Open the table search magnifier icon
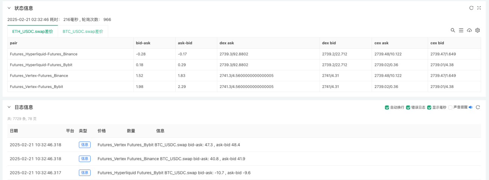Image resolution: width=489 pixels, height=180 pixels. click(x=453, y=30)
